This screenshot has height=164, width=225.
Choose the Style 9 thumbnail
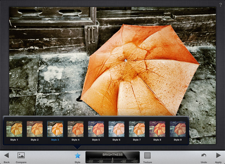tap(178, 129)
